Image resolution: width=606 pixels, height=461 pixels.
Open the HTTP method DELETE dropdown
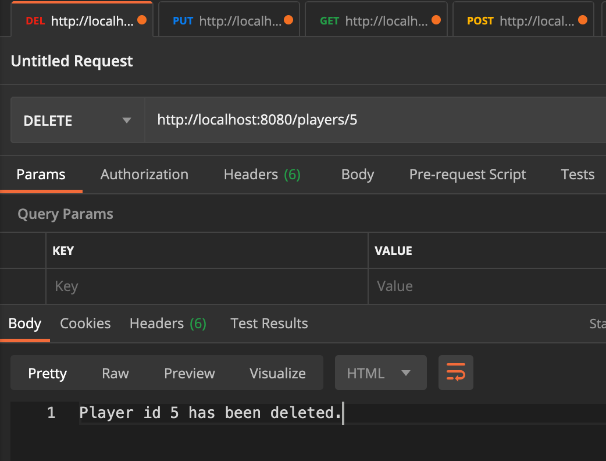tap(77, 120)
